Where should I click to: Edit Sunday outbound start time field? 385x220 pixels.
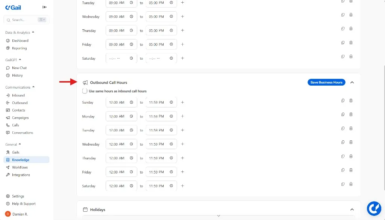pos(121,102)
